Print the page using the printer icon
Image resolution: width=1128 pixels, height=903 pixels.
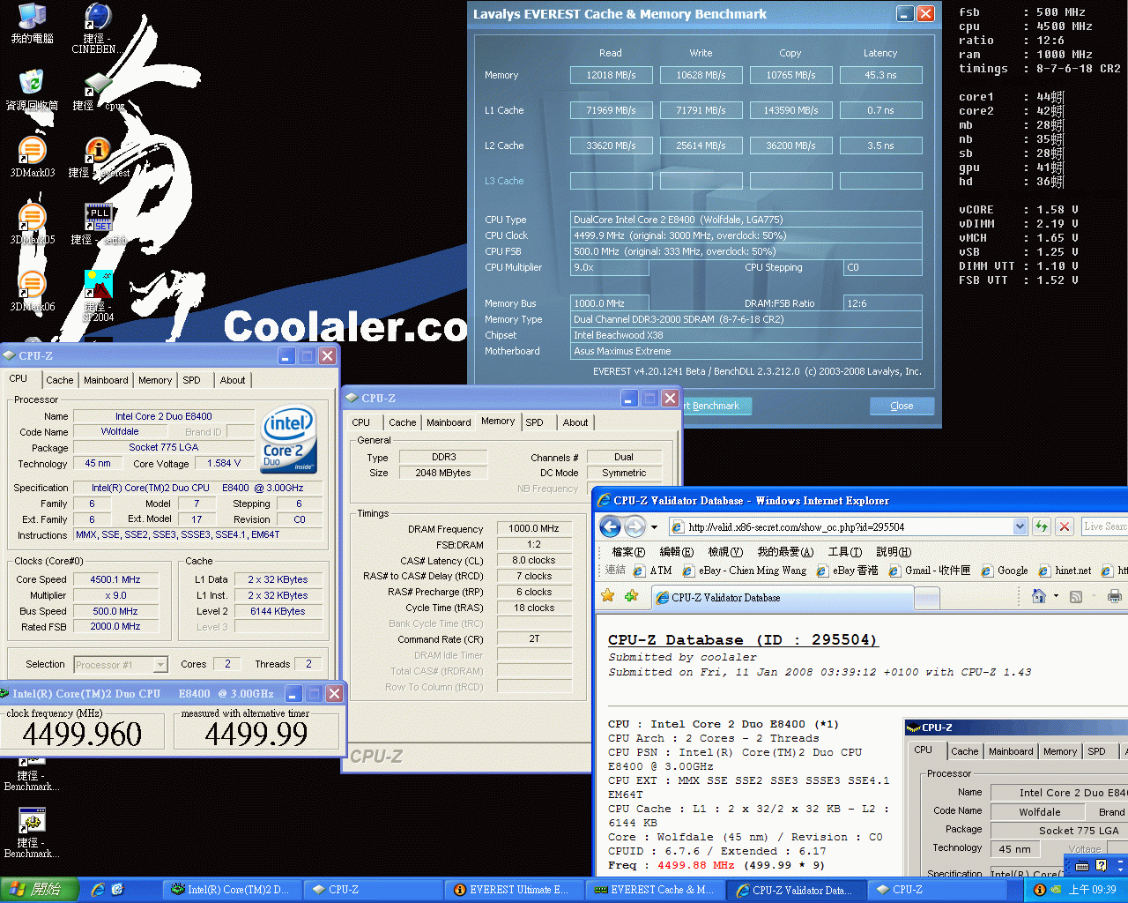[x=1115, y=597]
